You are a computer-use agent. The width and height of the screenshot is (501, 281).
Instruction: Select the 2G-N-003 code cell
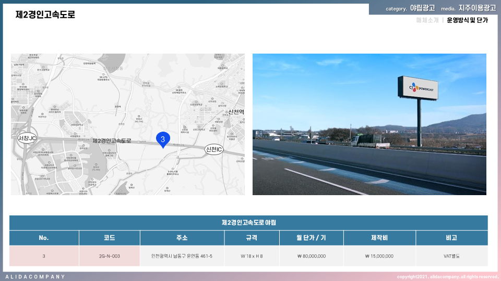pyautogui.click(x=110, y=256)
